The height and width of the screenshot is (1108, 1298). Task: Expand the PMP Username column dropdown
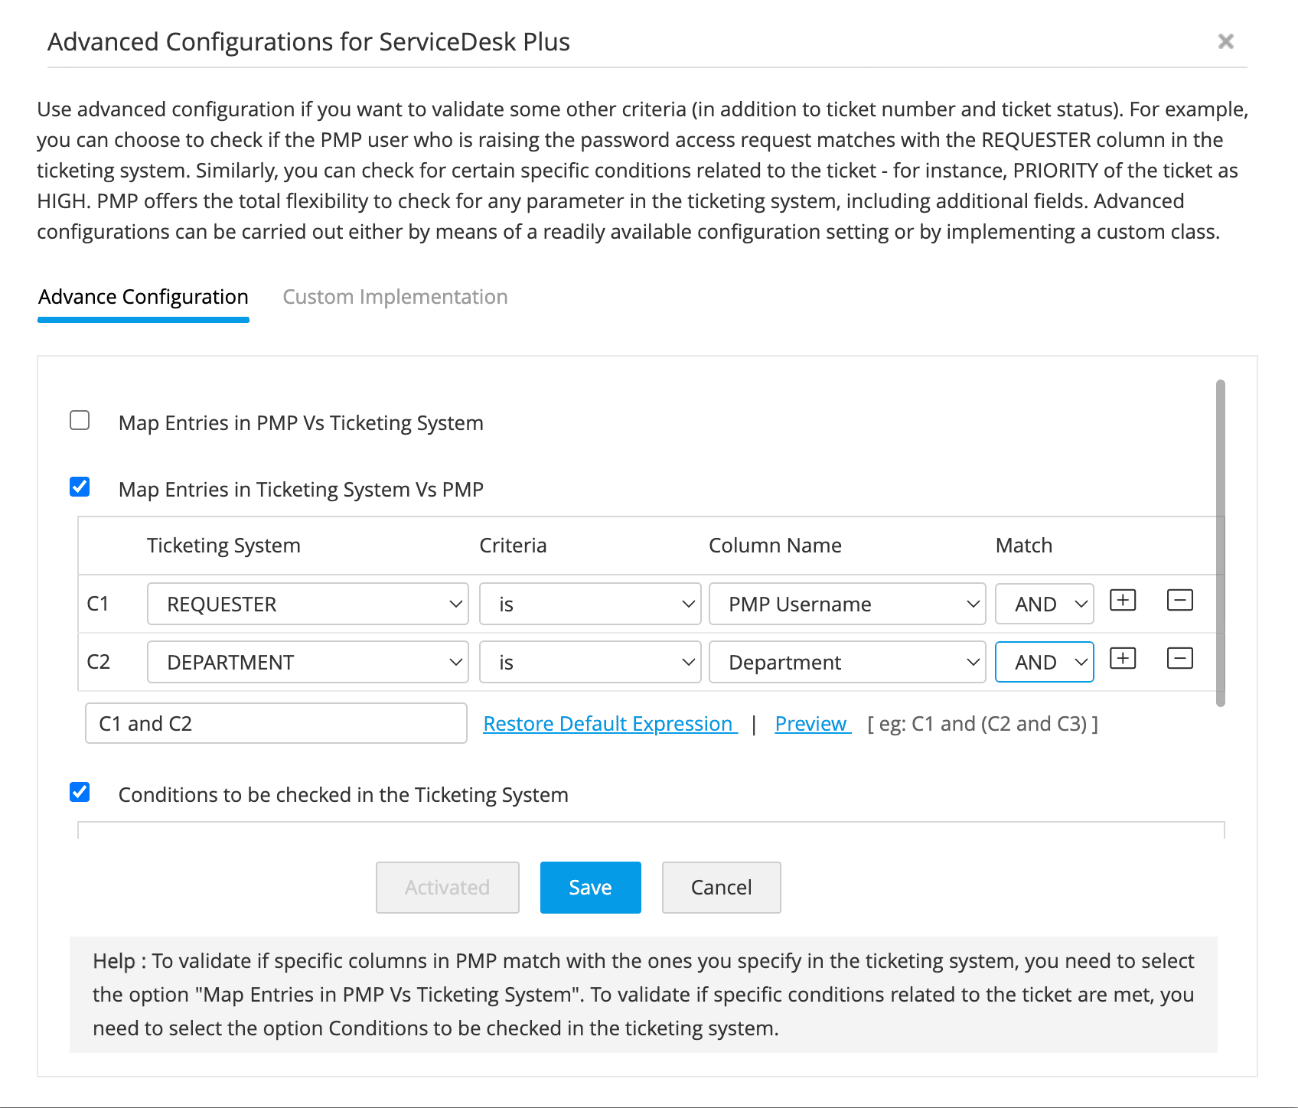[x=846, y=604]
